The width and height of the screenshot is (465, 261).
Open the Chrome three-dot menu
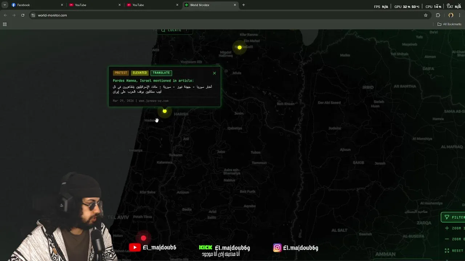pyautogui.click(x=460, y=15)
